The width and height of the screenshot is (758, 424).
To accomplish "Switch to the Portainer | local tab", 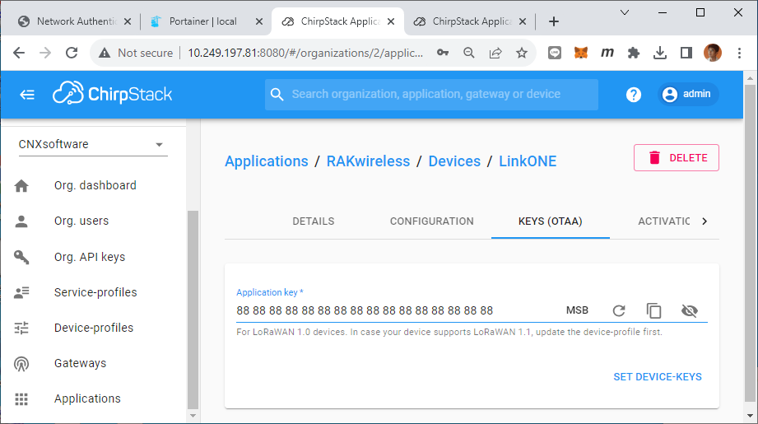I will point(202,21).
